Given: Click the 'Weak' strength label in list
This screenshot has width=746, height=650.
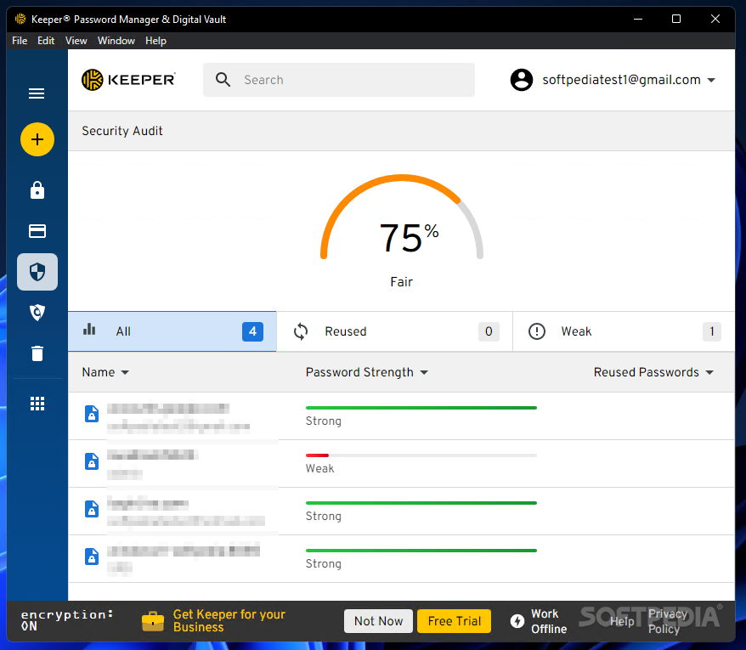Looking at the screenshot, I should click(319, 468).
